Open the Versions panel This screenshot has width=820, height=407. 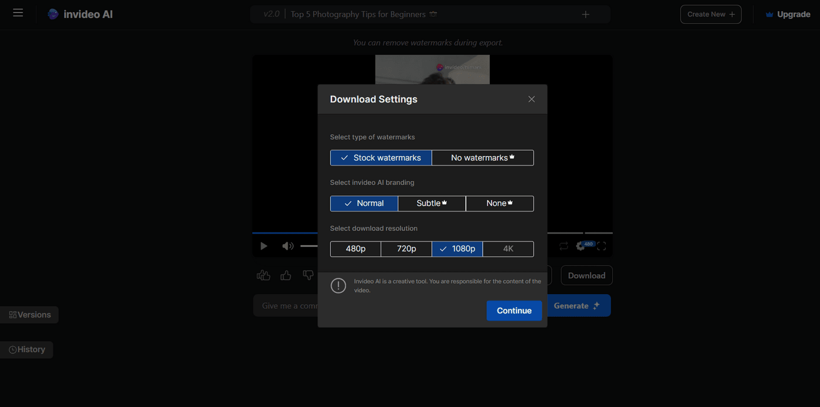[29, 314]
